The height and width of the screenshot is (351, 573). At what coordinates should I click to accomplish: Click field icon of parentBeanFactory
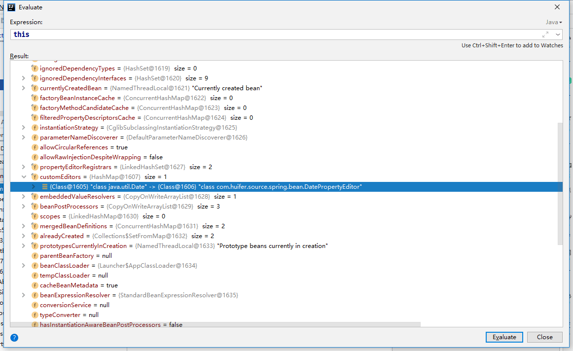click(x=35, y=256)
